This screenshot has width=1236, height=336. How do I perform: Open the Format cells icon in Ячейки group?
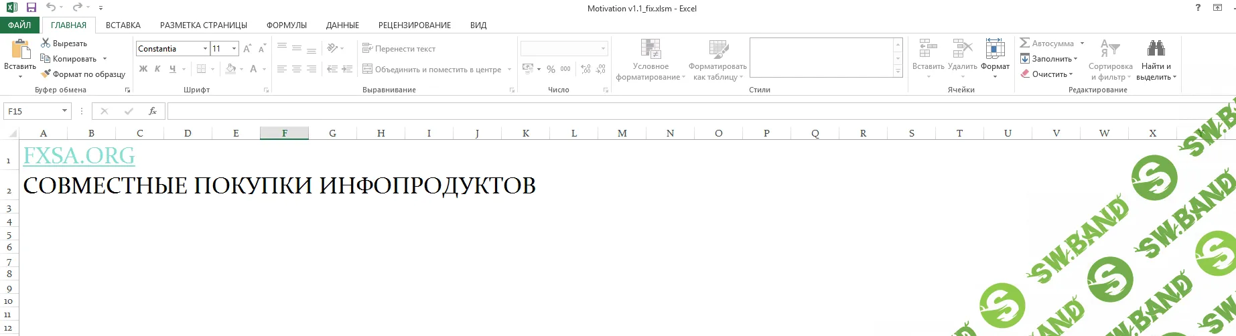[995, 49]
